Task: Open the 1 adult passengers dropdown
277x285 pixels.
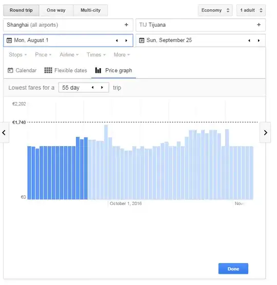Action: pos(251,10)
